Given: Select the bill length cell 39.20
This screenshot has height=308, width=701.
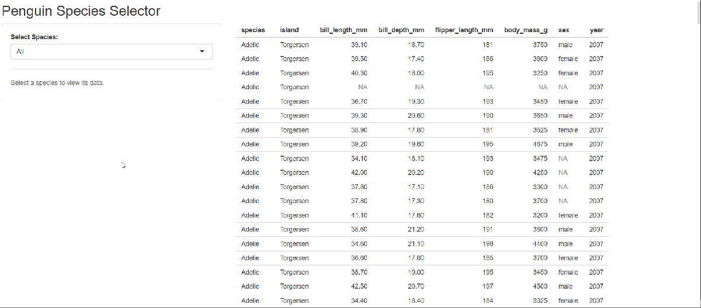Looking at the screenshot, I should point(359,144).
